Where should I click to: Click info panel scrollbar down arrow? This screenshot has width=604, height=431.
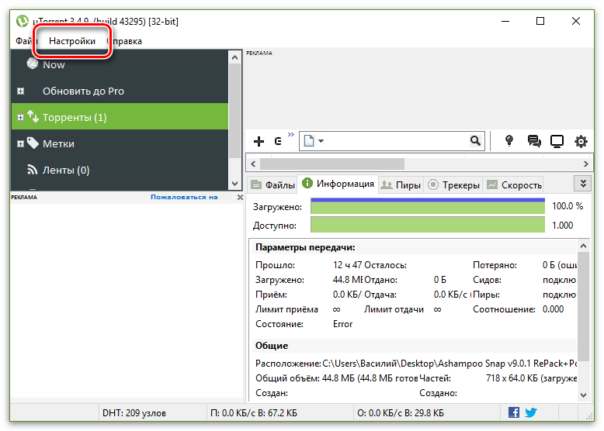(583, 395)
